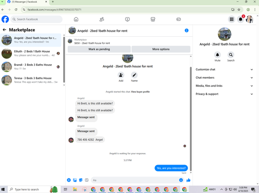Mute this conversation with bell icon
This screenshot has width=259, height=193.
(218, 55)
